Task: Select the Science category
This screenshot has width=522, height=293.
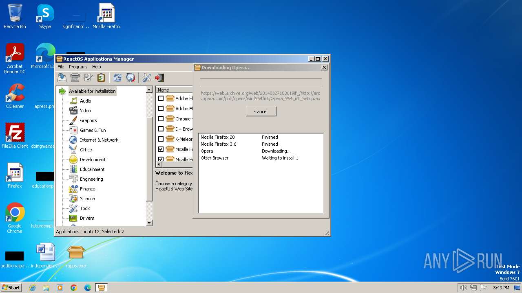Action: (x=87, y=199)
